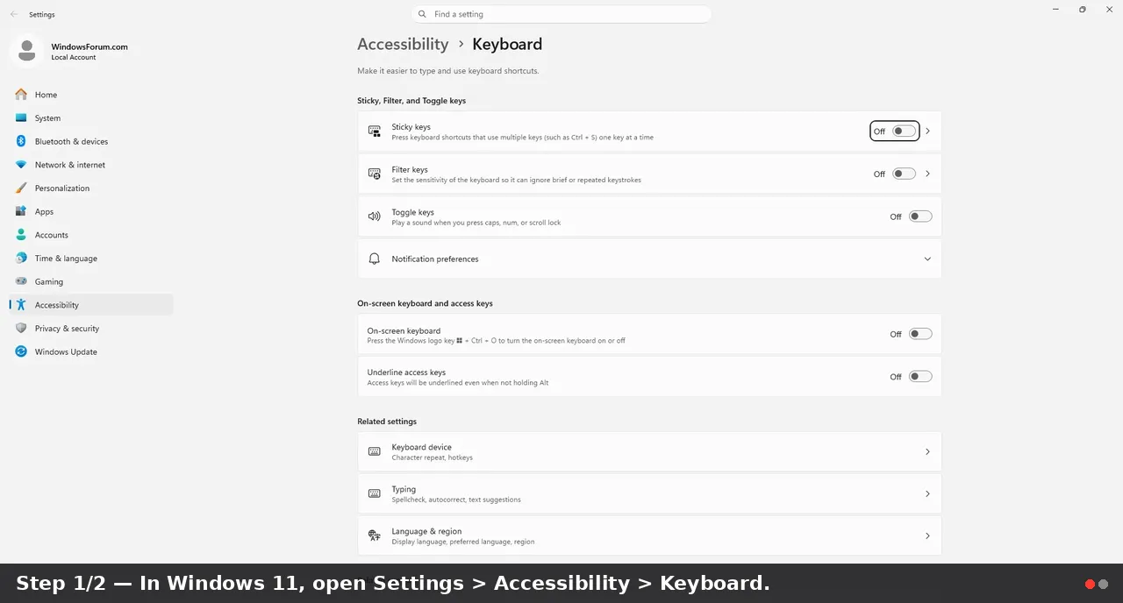Enable the Toggle keys switch

920,216
